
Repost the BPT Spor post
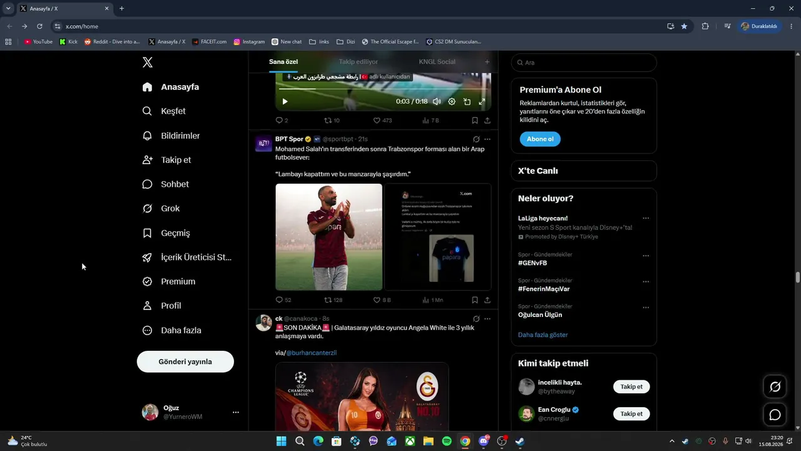pos(333,300)
